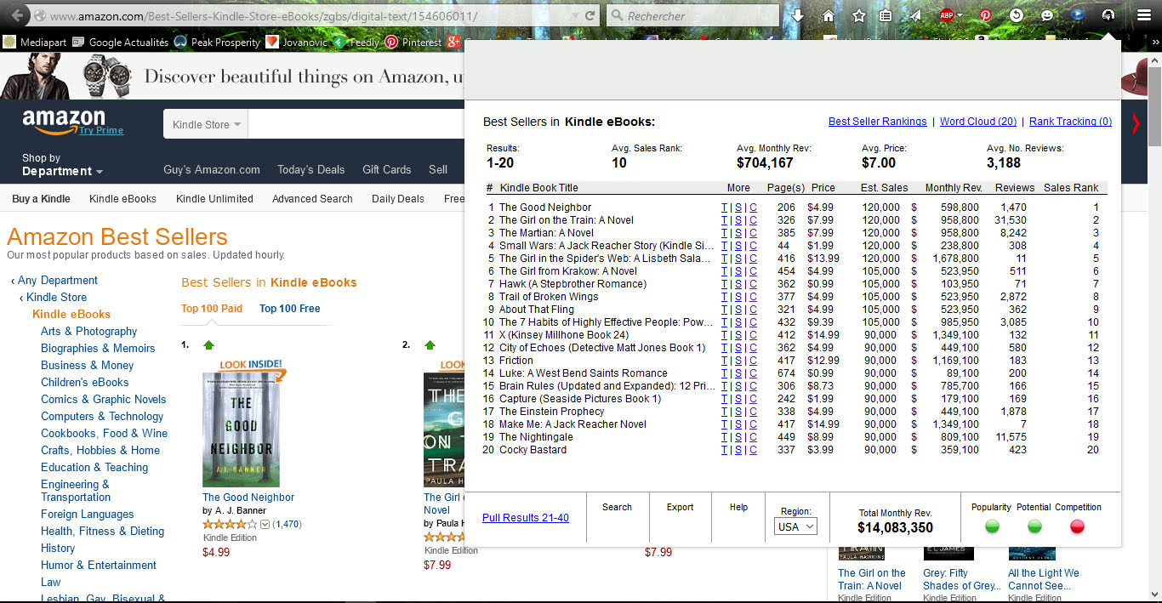Select Comics & Graphic Novels category
The image size is (1162, 603).
point(104,399)
